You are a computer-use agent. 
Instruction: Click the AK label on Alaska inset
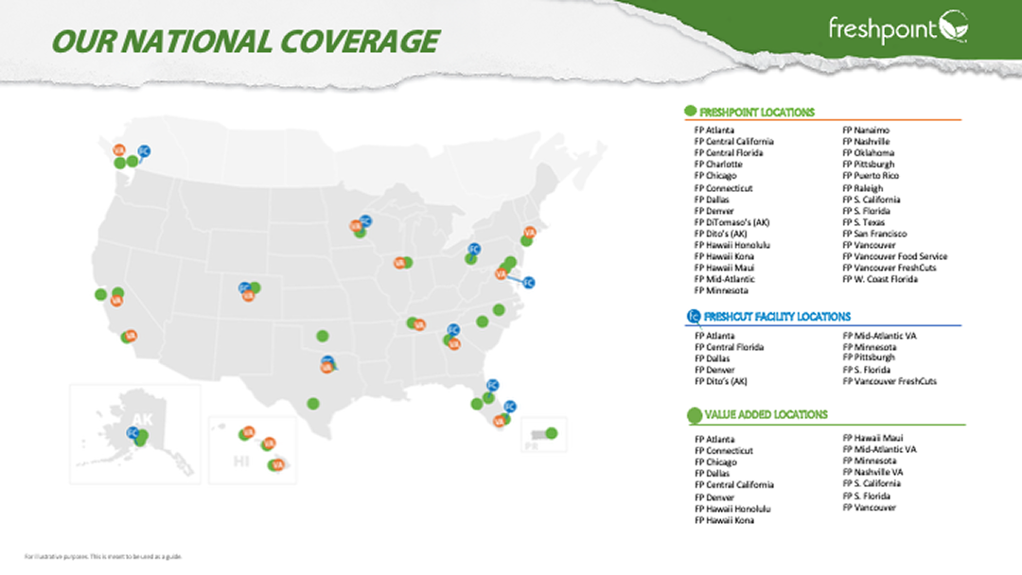coord(143,420)
